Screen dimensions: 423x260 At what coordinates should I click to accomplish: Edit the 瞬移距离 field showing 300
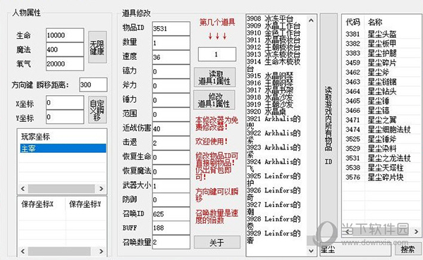tap(93, 85)
